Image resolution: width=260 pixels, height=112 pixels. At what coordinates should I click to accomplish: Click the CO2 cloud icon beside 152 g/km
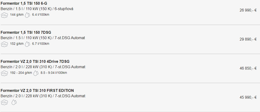coord(4,44)
